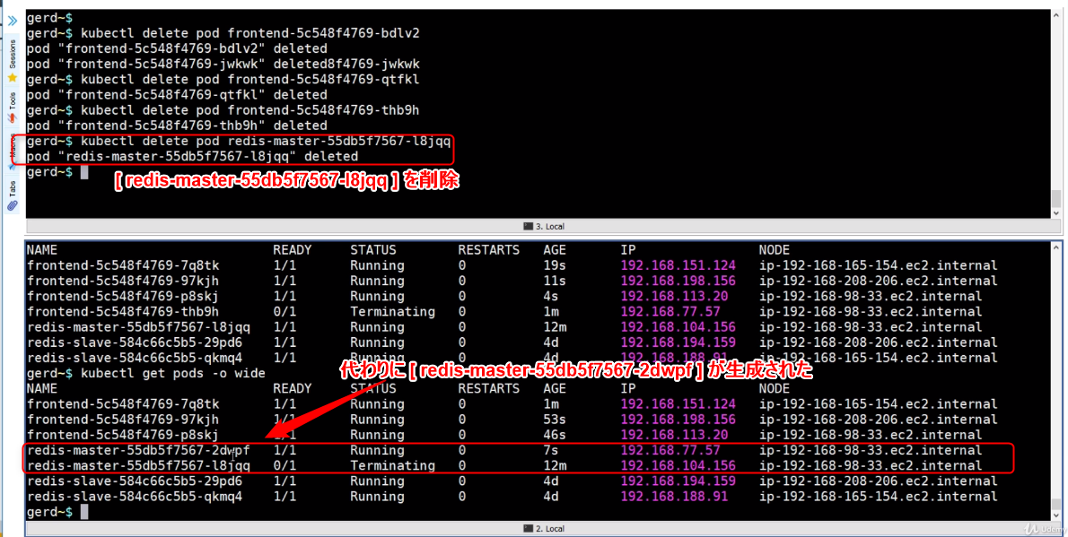Click 'Terminating' status of frontend thb9h pod

pos(392,312)
